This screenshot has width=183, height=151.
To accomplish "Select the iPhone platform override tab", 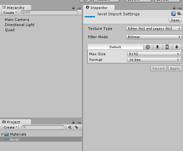I will pyautogui.click(x=167, y=47).
